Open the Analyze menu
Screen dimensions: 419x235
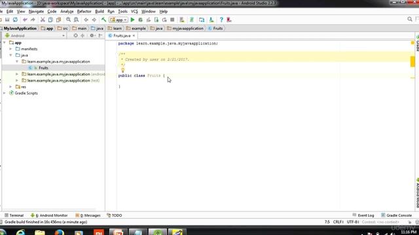pos(67,12)
